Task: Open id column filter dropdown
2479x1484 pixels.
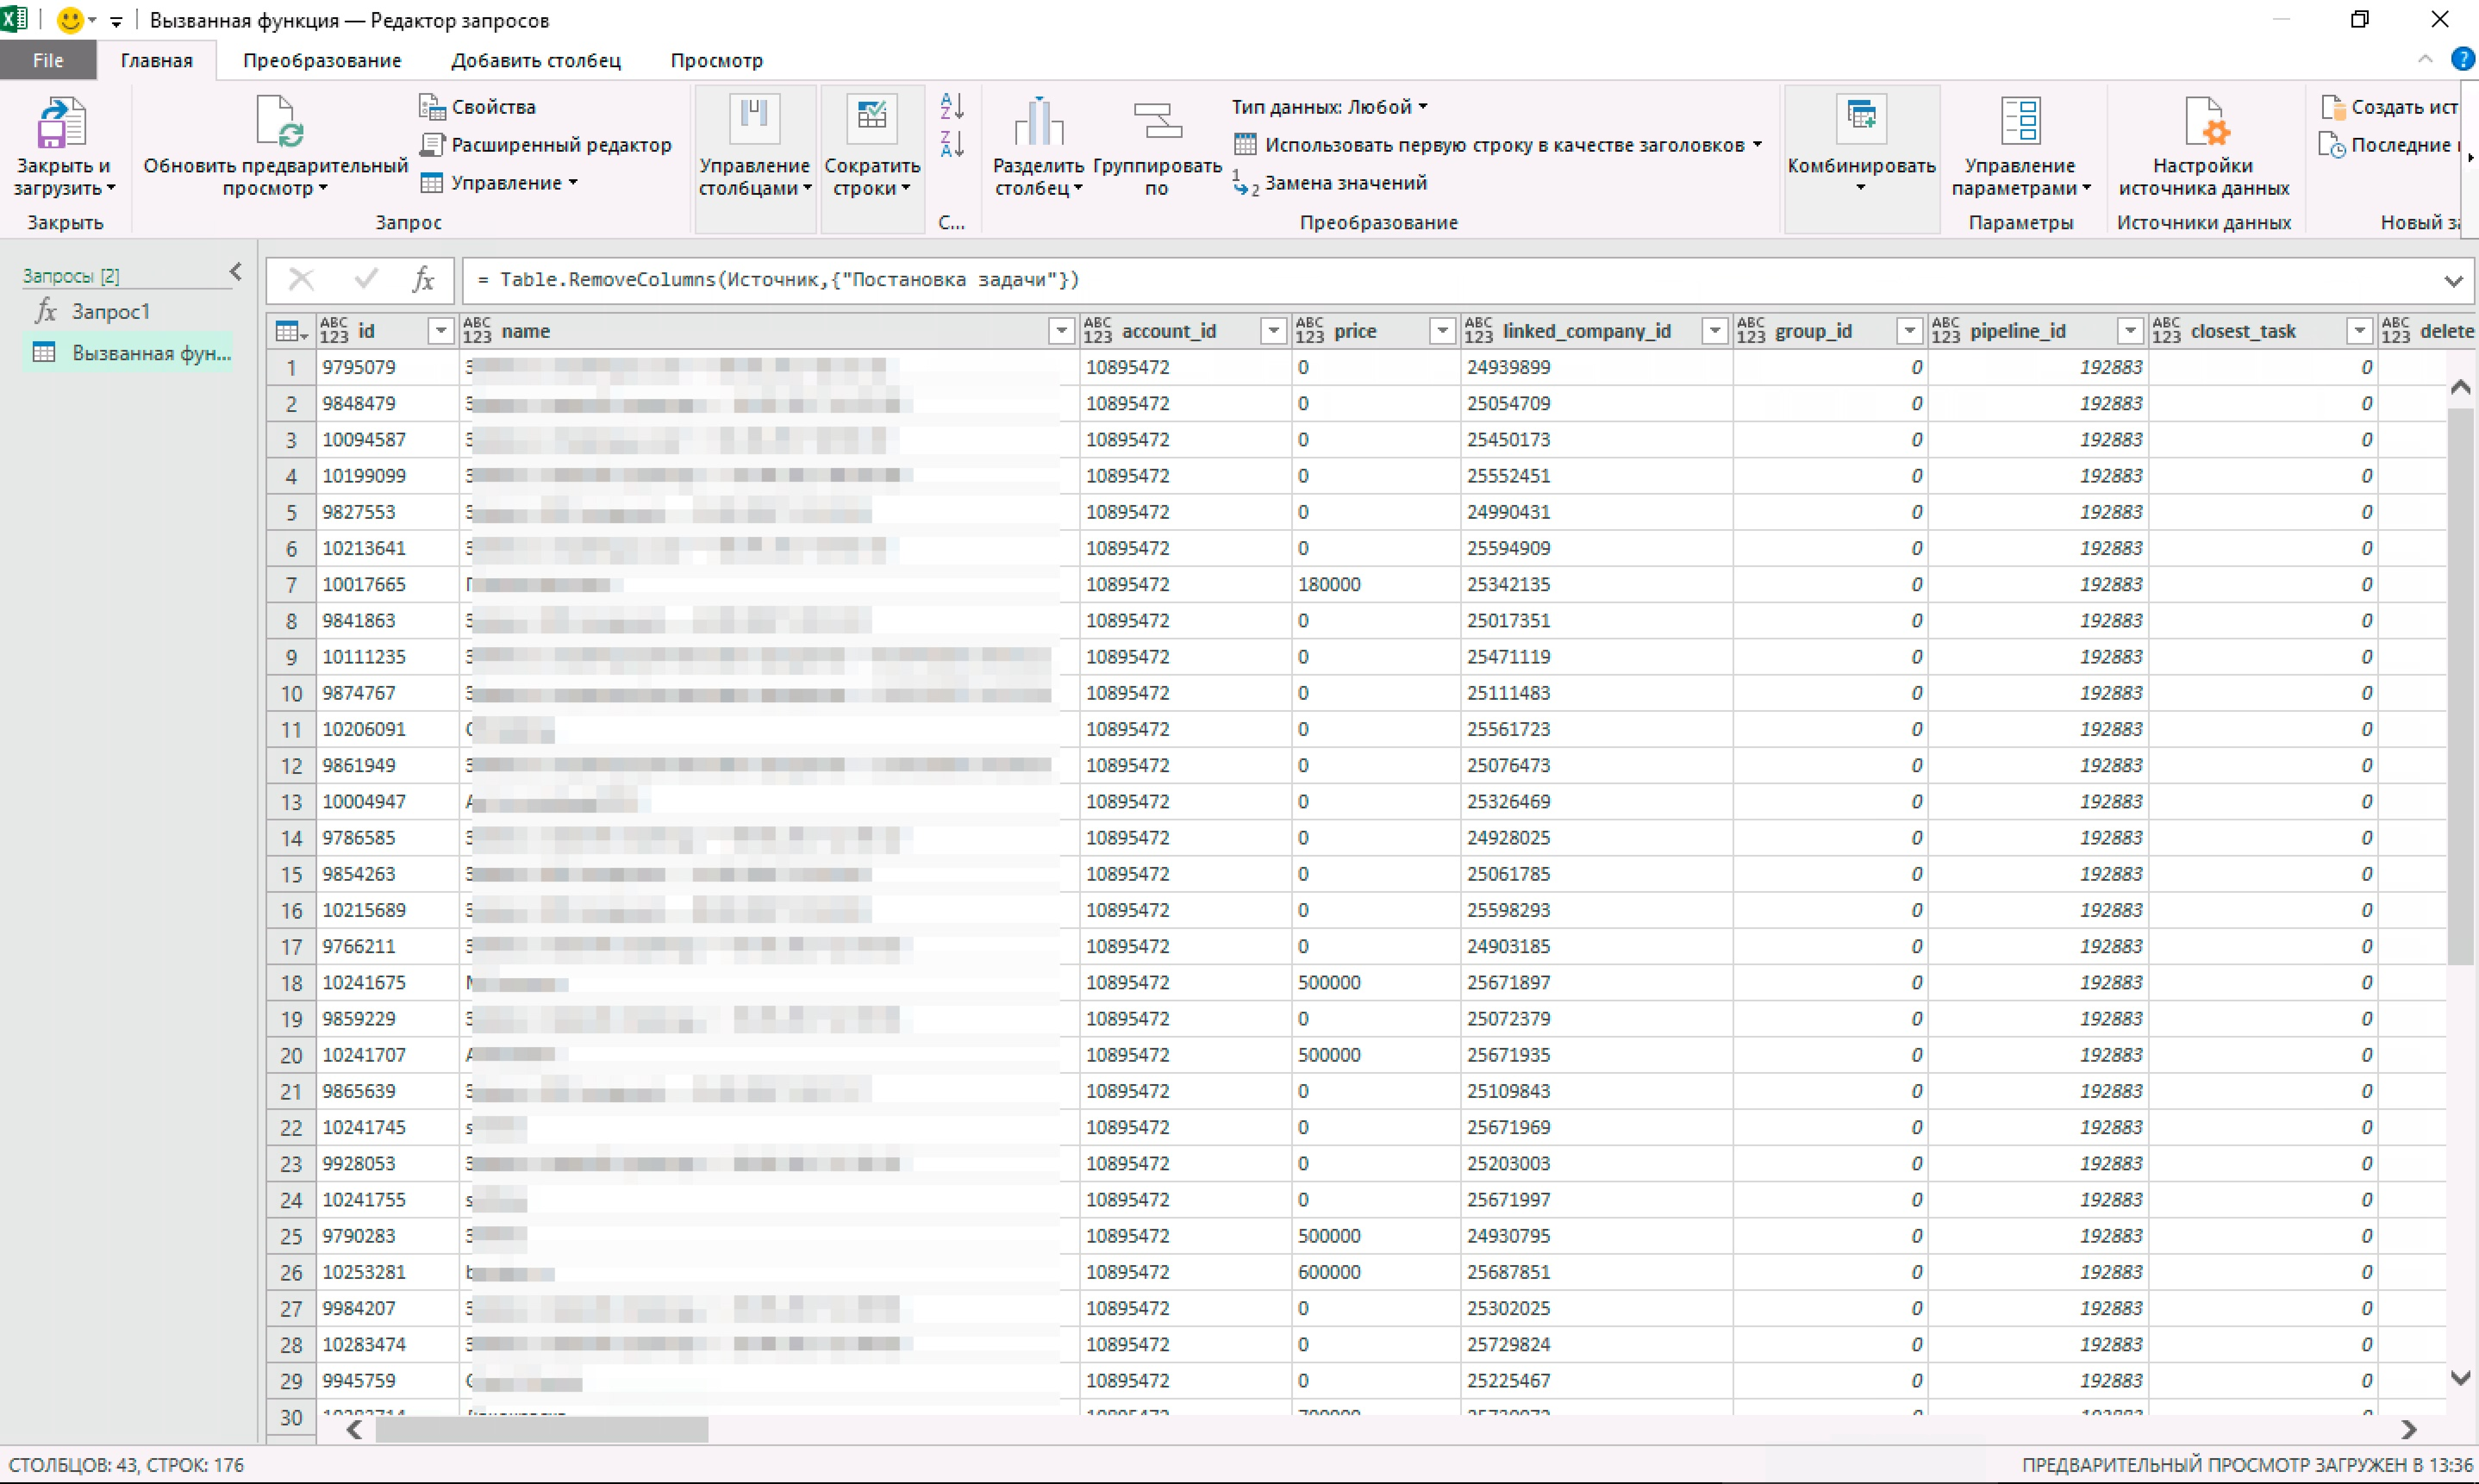Action: 440,331
